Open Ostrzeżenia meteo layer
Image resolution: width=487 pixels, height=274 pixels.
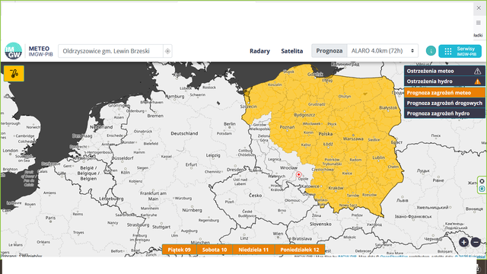[444, 71]
